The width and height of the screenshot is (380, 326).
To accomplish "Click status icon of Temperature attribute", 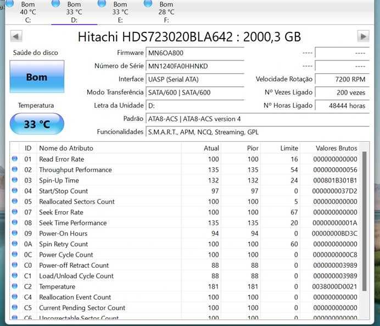I will click(14, 286).
